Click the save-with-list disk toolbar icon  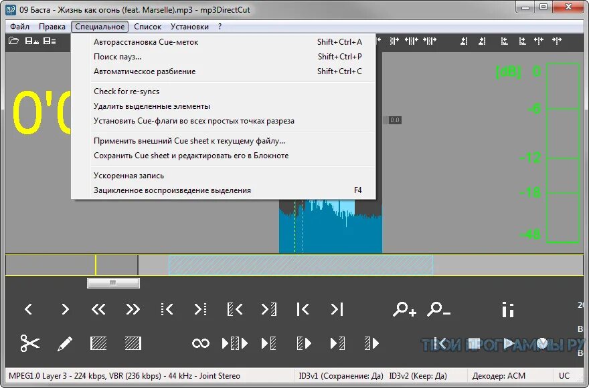(50, 41)
